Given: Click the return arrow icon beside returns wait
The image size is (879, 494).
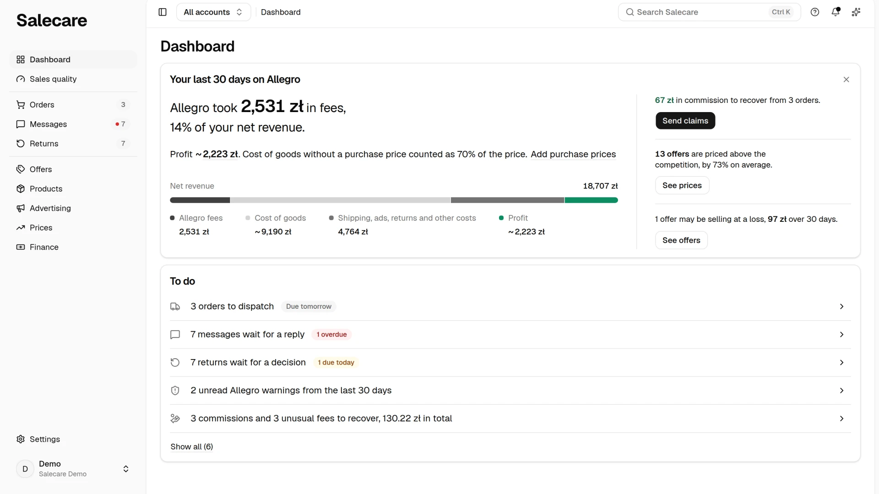Looking at the screenshot, I should click(175, 362).
